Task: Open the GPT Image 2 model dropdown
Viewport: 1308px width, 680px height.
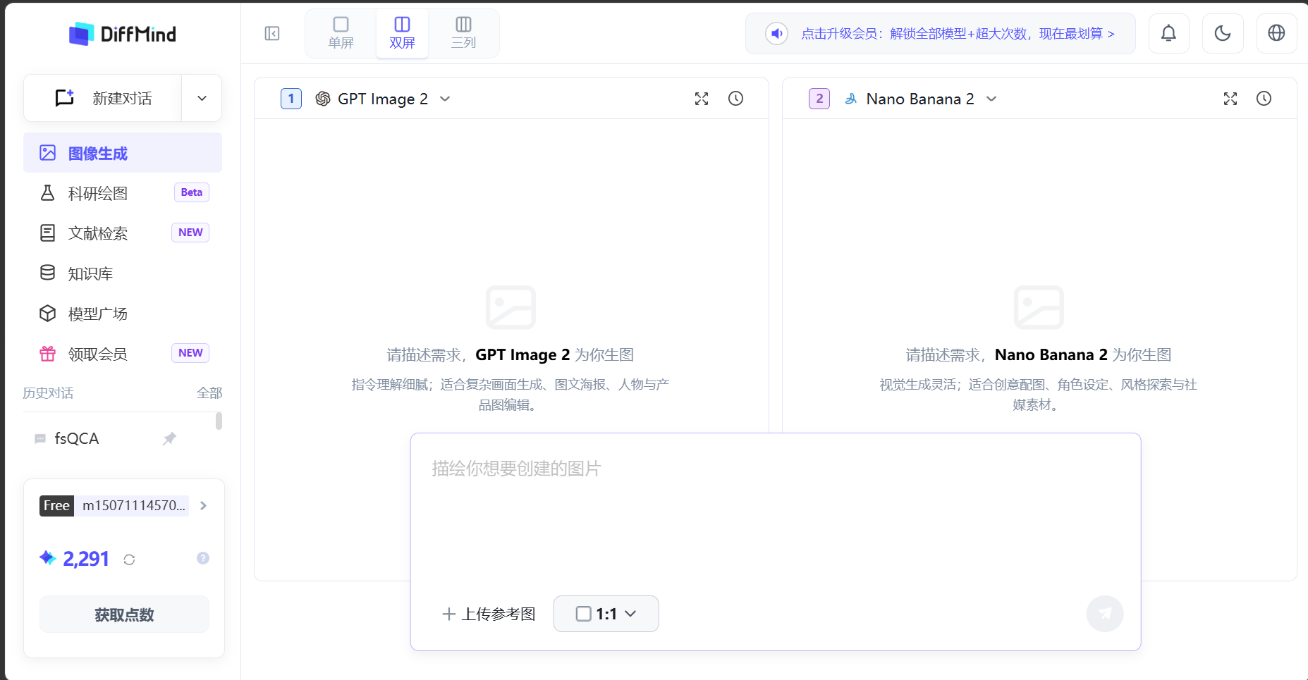Action: 383,99
